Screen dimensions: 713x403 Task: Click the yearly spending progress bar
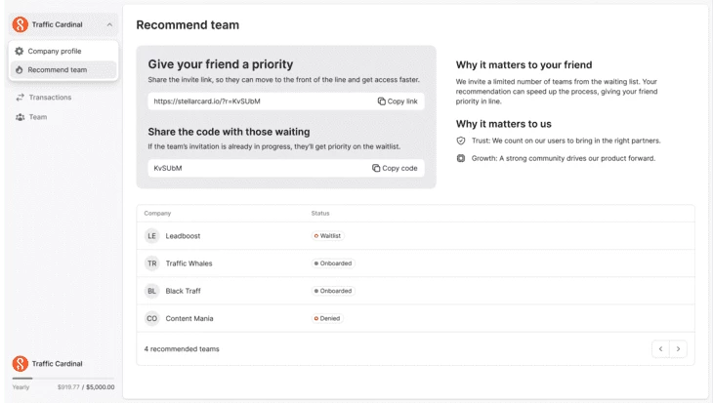63,378
